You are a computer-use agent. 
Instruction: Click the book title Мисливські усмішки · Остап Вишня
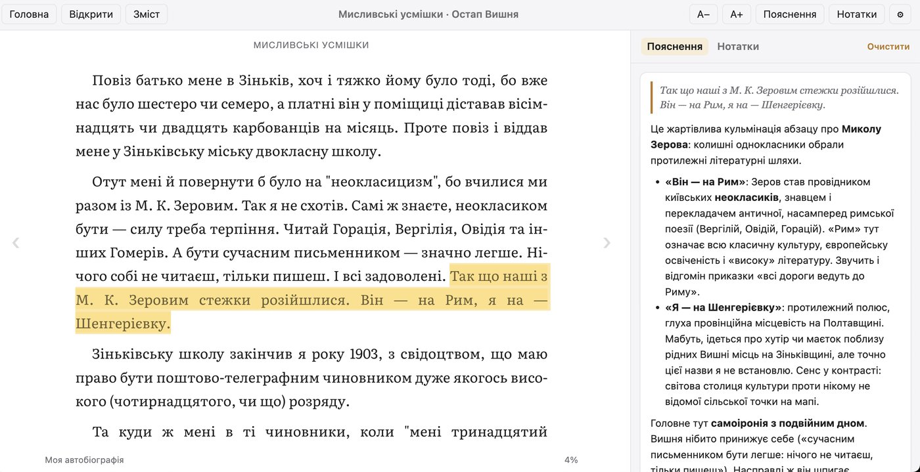[428, 14]
